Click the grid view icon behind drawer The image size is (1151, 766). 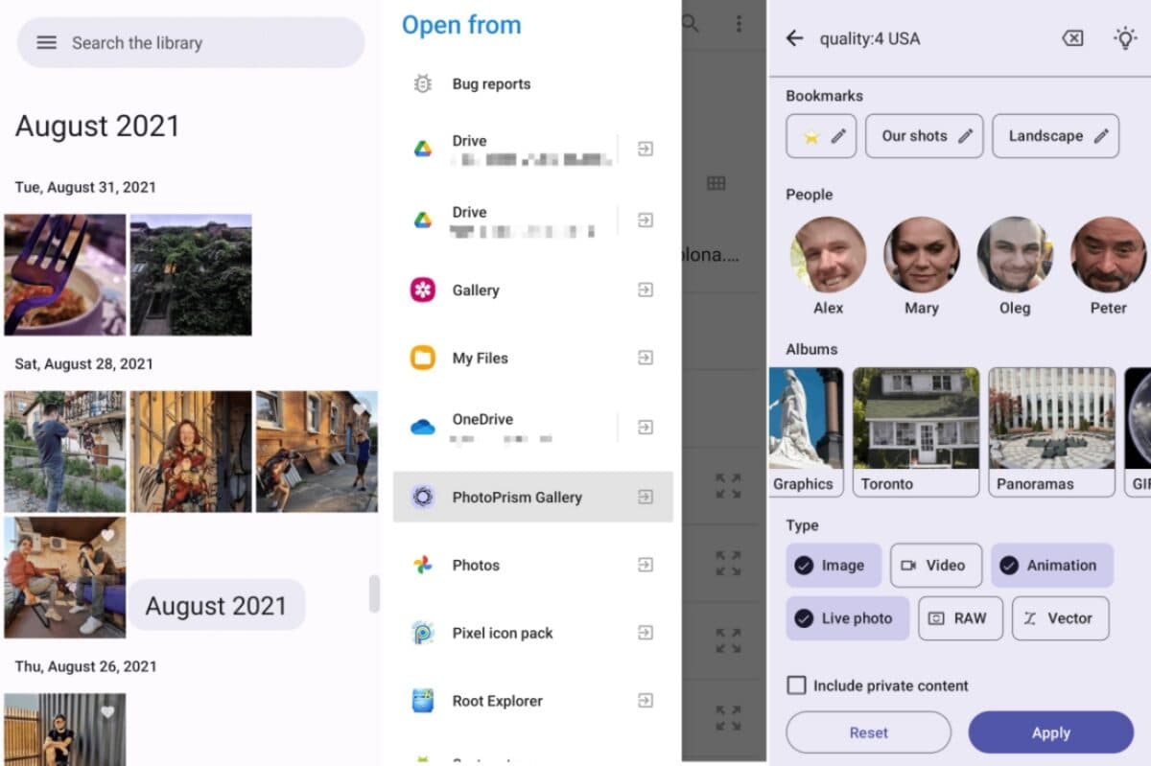click(x=716, y=183)
